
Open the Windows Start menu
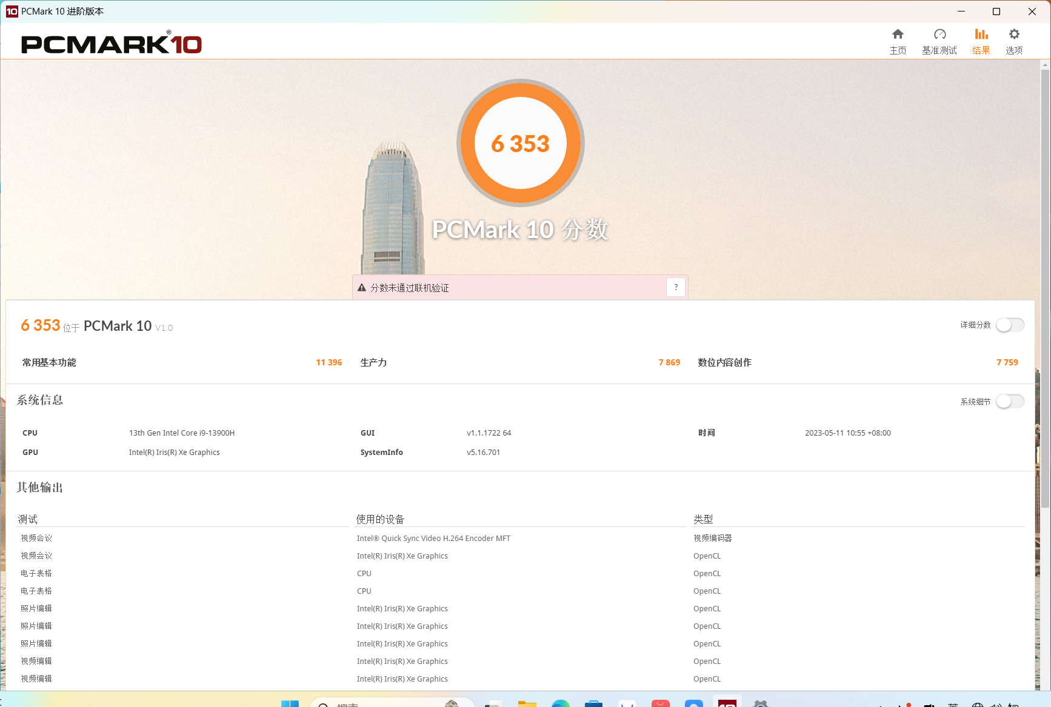[290, 703]
